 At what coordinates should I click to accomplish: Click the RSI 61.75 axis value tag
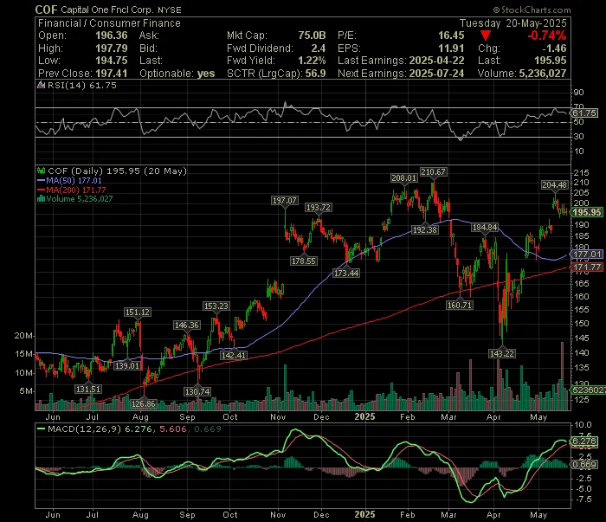584,113
